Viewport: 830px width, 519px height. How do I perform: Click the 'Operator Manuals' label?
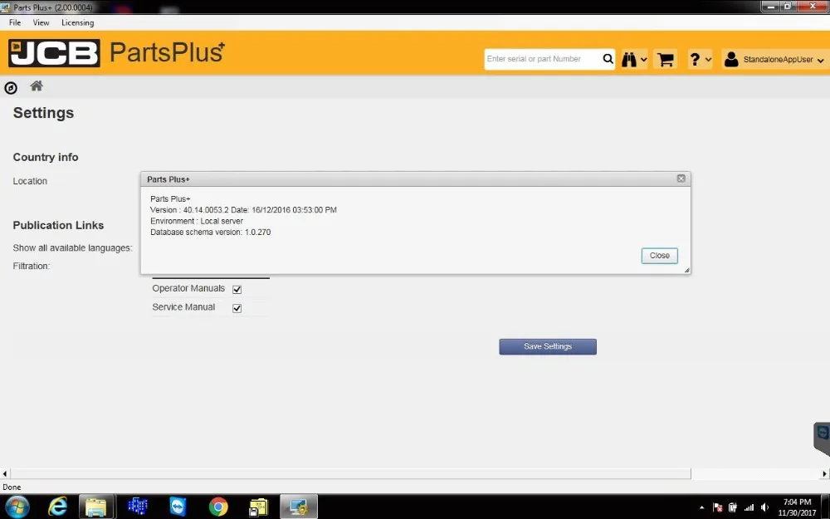coord(188,288)
